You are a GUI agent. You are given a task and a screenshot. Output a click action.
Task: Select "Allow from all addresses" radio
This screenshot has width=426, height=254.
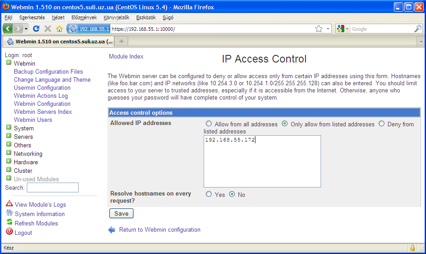coord(209,124)
